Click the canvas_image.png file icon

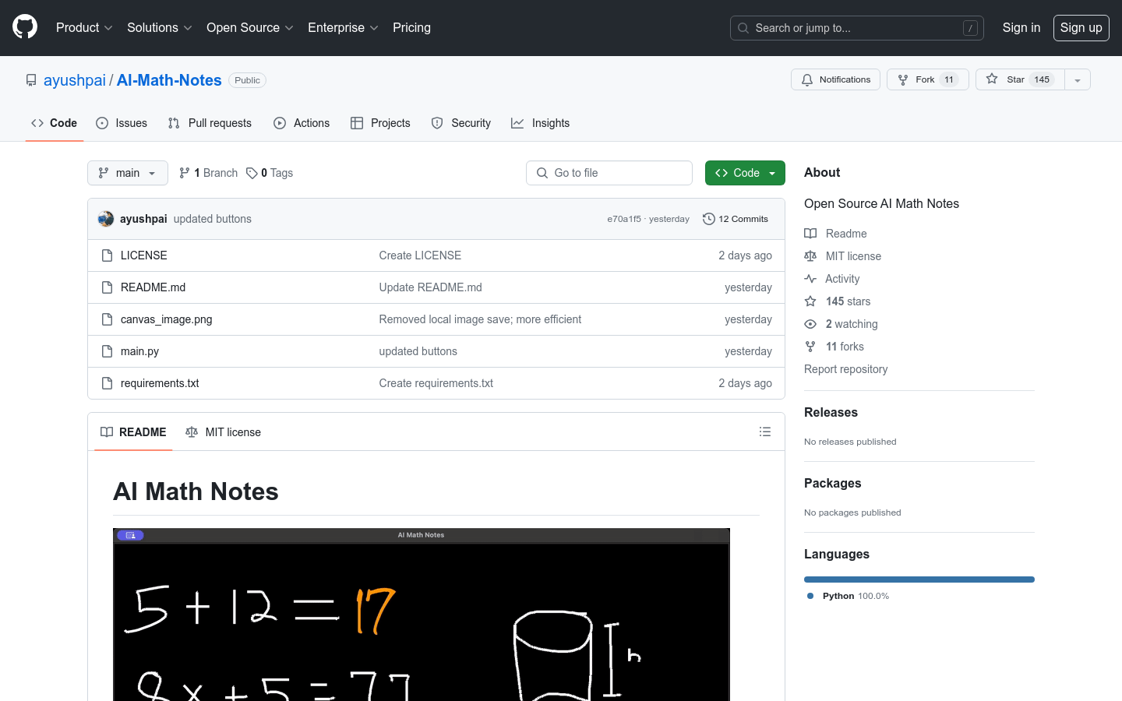coord(108,319)
